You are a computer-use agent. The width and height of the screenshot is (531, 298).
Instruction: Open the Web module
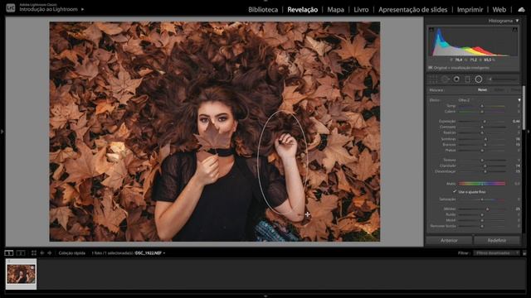pyautogui.click(x=499, y=9)
